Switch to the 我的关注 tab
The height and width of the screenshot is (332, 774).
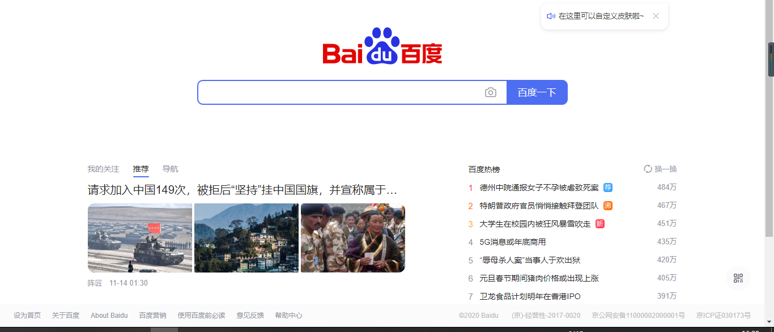(103, 169)
